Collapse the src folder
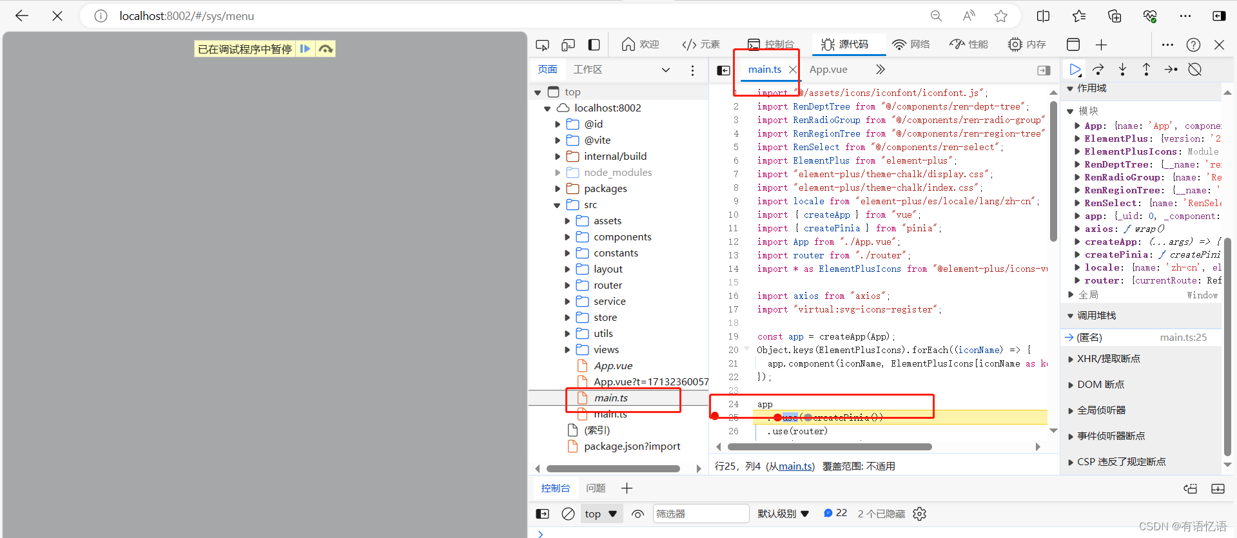This screenshot has height=538, width=1237. pos(557,205)
